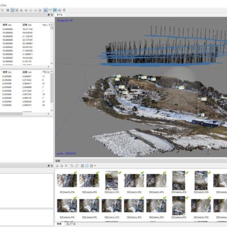This screenshot has height=227, width=227.
Task: Click the Perspective label in model view
Action: point(65,20)
